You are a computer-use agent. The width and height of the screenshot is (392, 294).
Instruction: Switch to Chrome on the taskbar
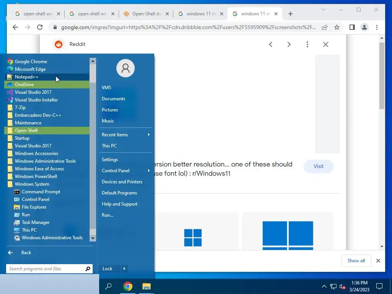(x=128, y=286)
